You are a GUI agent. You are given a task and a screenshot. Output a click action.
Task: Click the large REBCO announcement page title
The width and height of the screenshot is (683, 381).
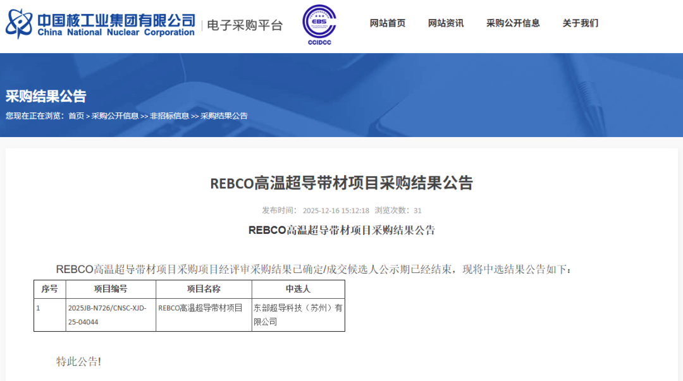(x=341, y=183)
